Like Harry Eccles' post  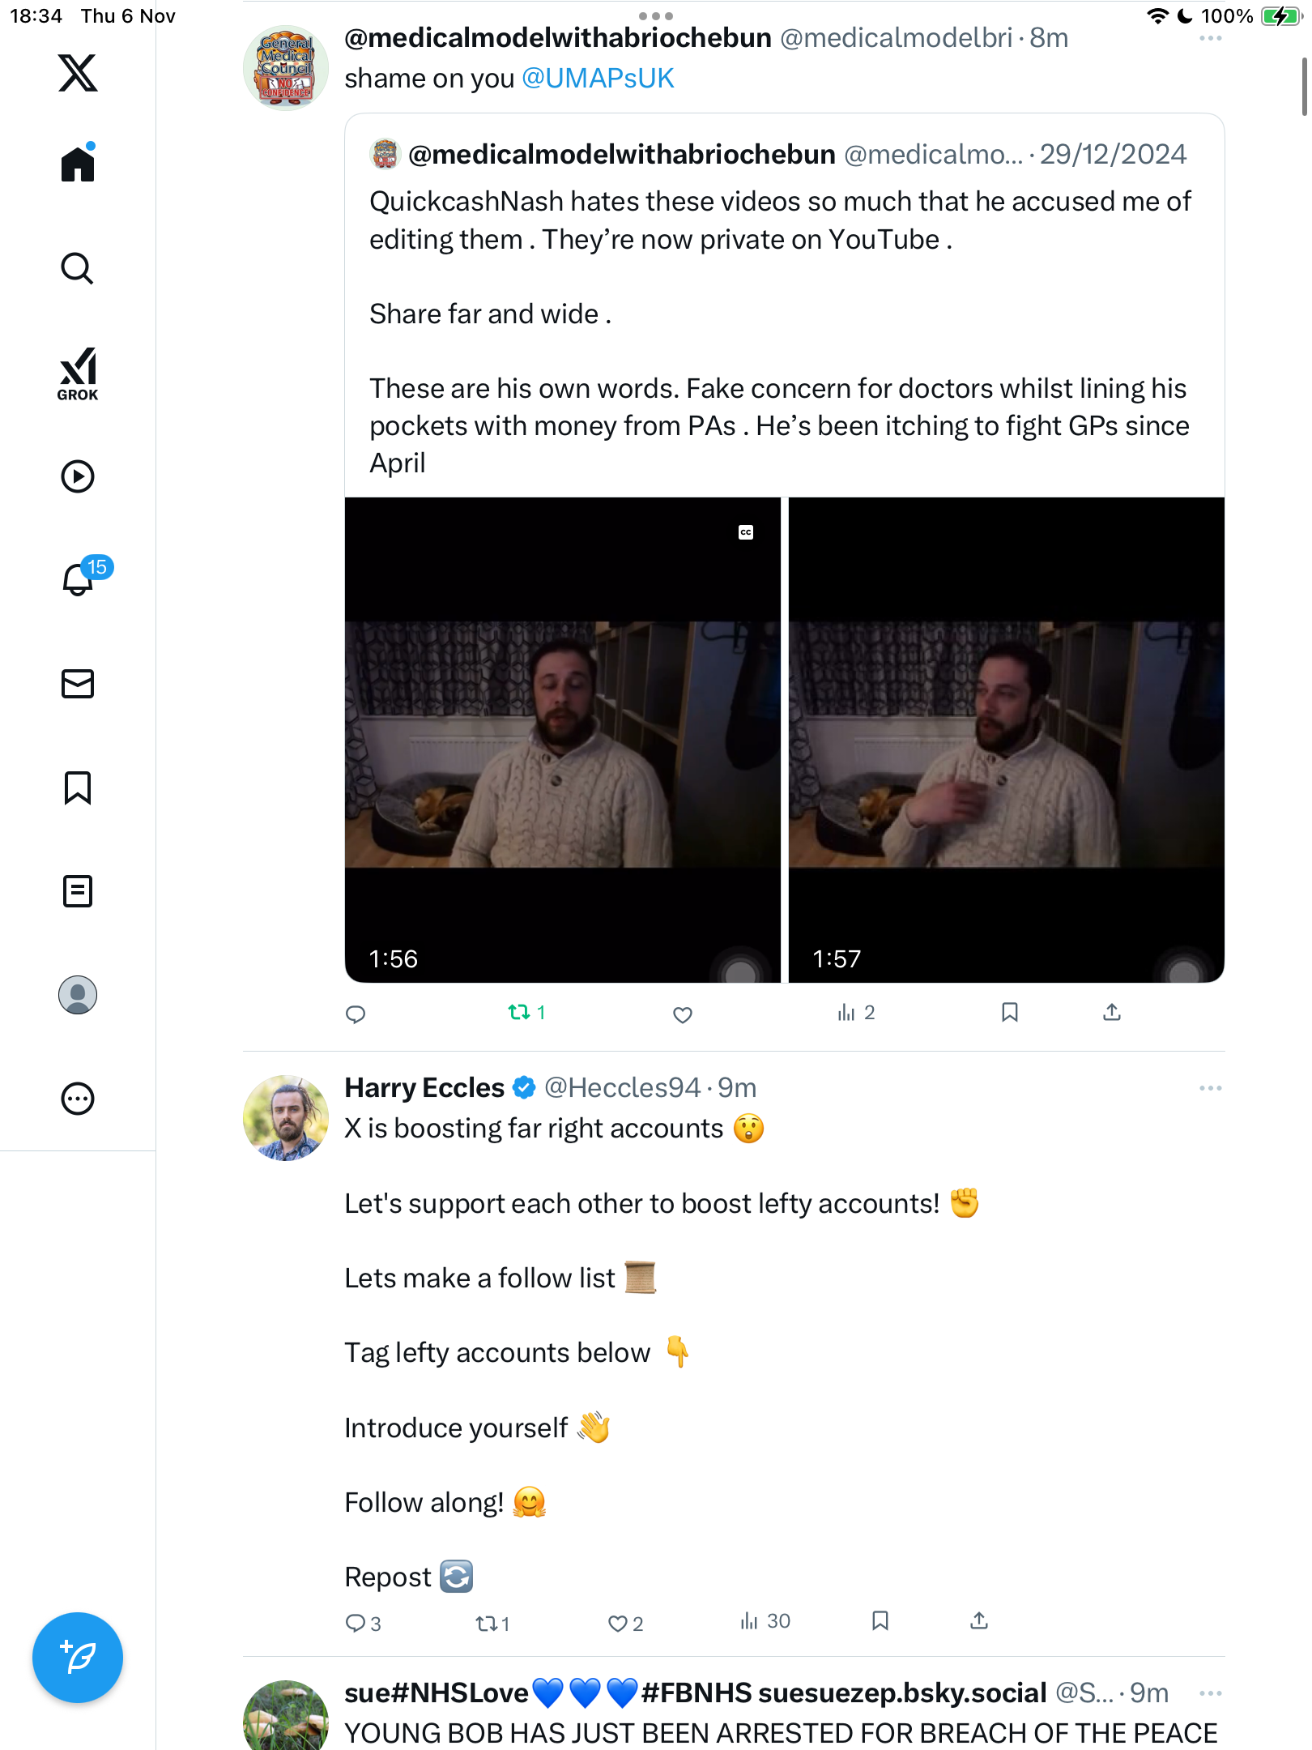[618, 1623]
